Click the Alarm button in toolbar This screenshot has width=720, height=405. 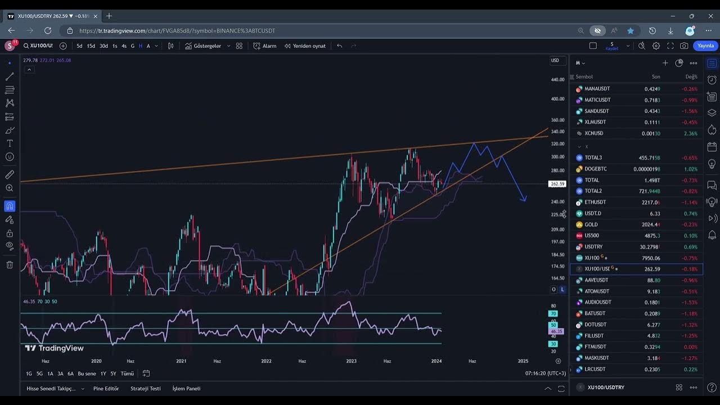264,46
